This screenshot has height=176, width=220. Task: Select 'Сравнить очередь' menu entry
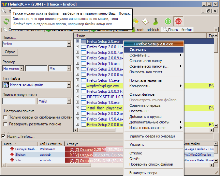click(154, 105)
